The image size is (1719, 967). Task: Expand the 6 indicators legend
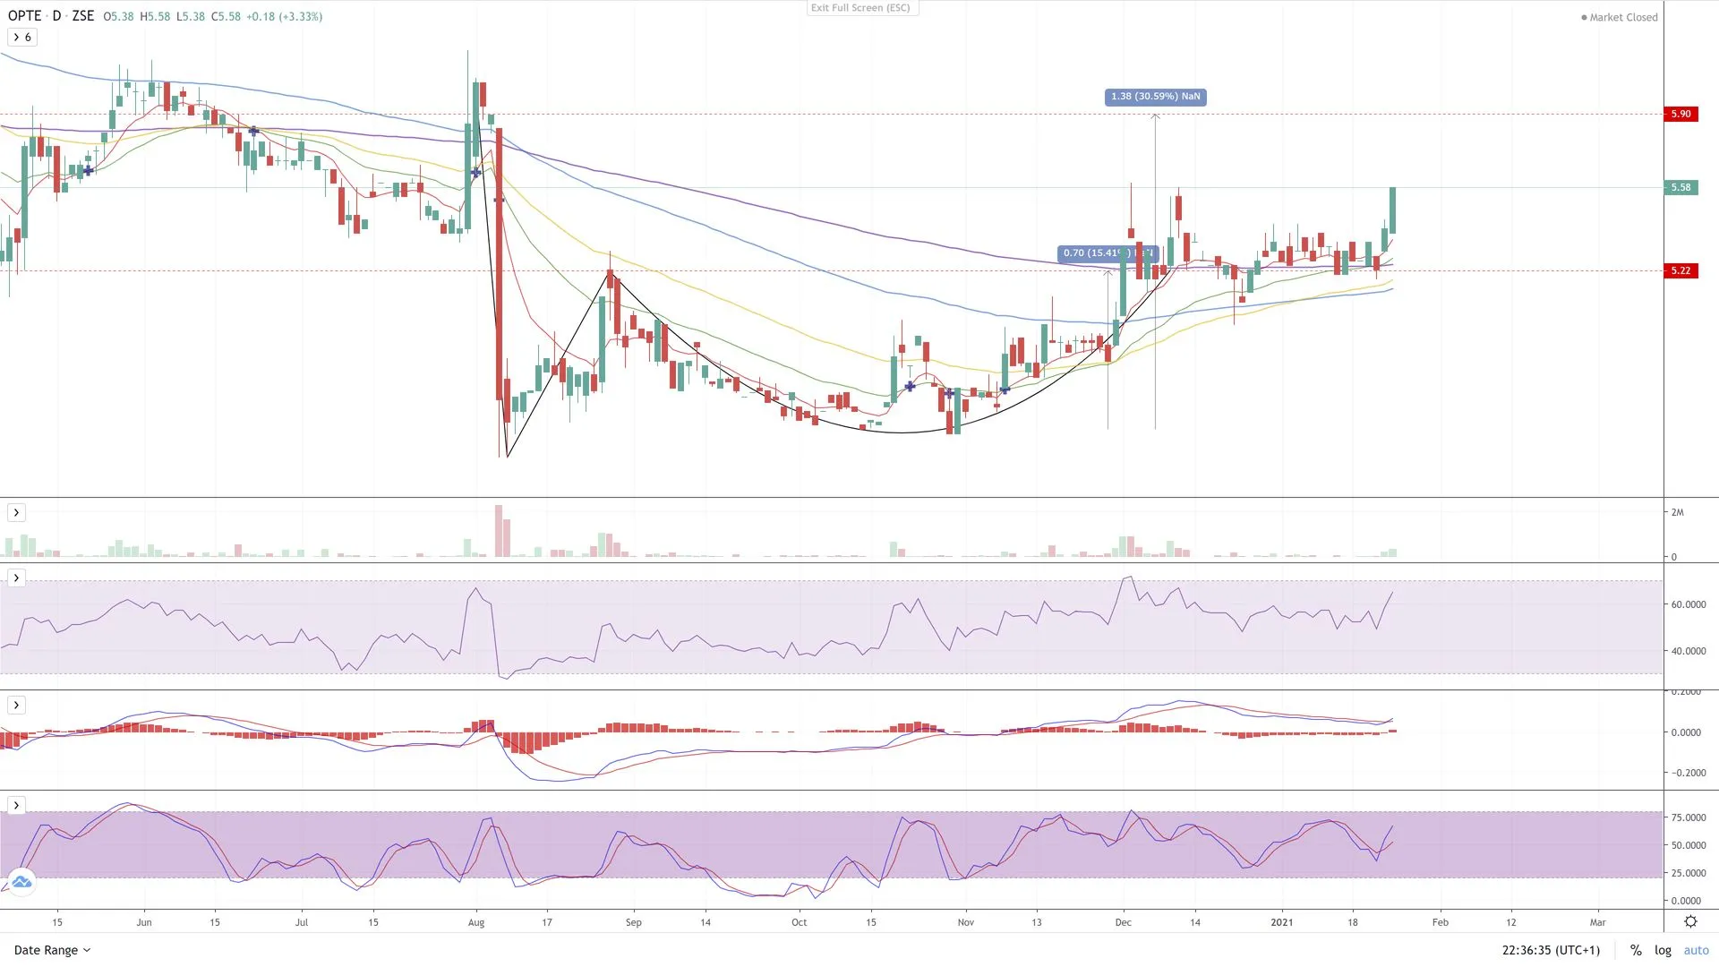21,37
